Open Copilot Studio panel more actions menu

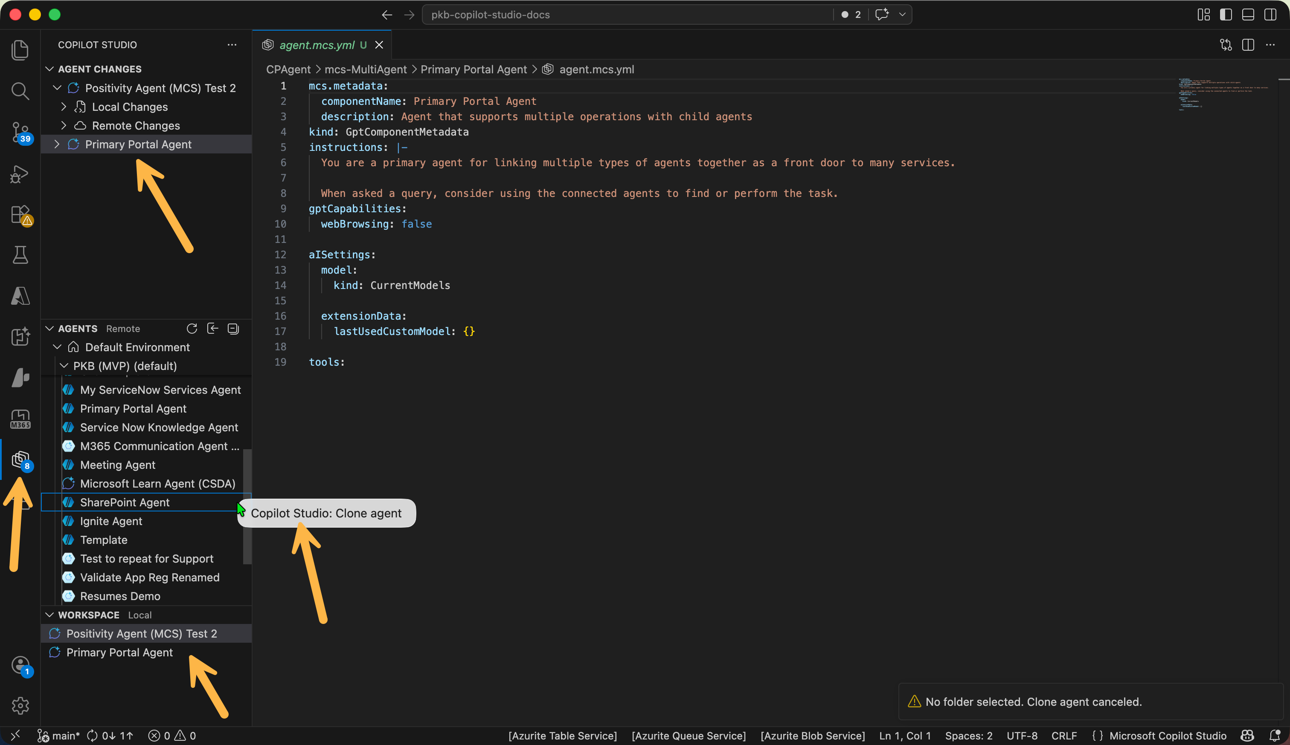(232, 45)
